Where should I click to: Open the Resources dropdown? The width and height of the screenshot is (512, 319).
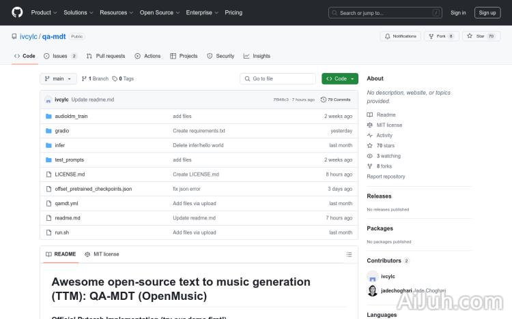117,12
